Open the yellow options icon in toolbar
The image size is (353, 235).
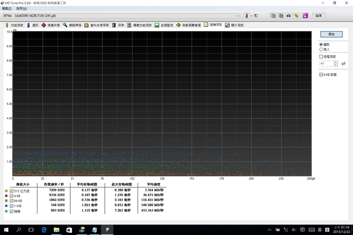tap(297, 16)
